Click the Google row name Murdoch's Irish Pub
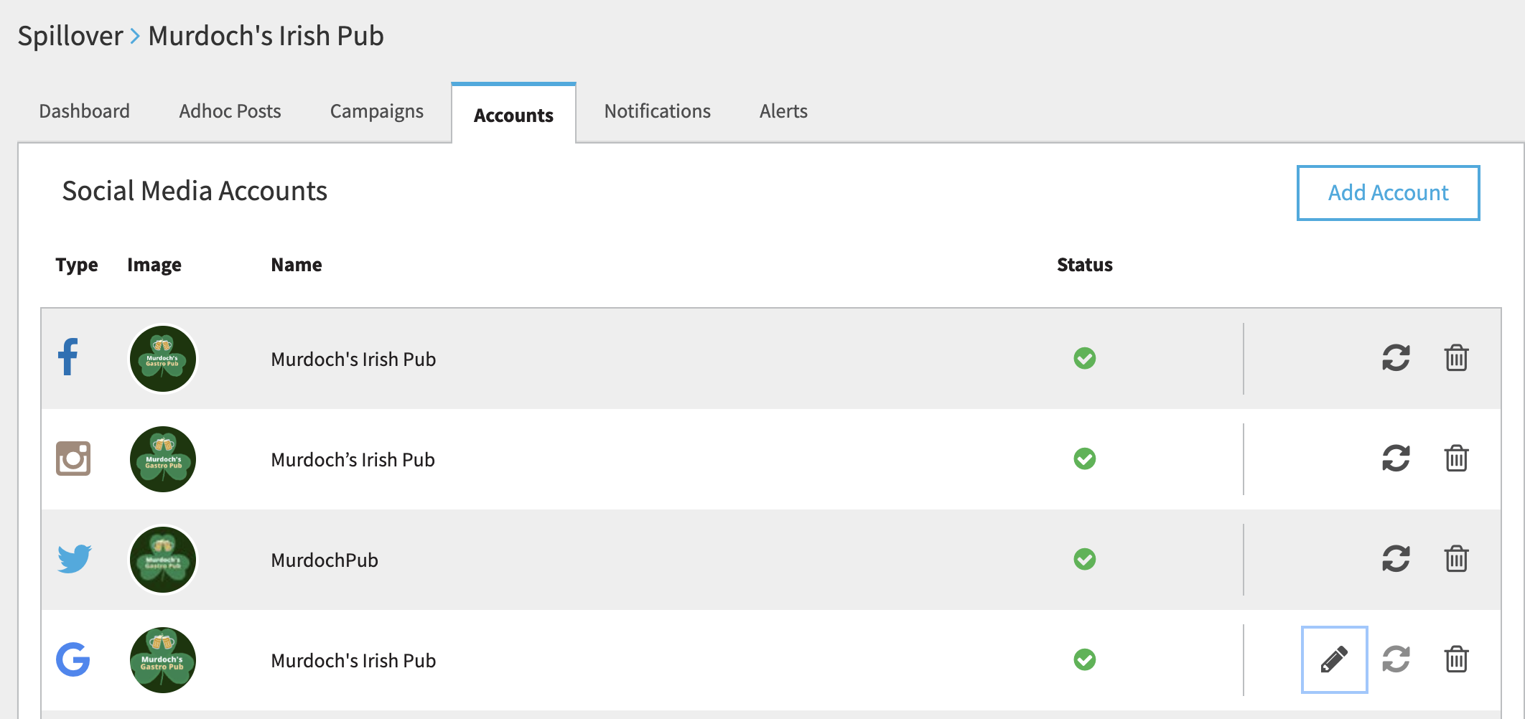 pos(353,660)
